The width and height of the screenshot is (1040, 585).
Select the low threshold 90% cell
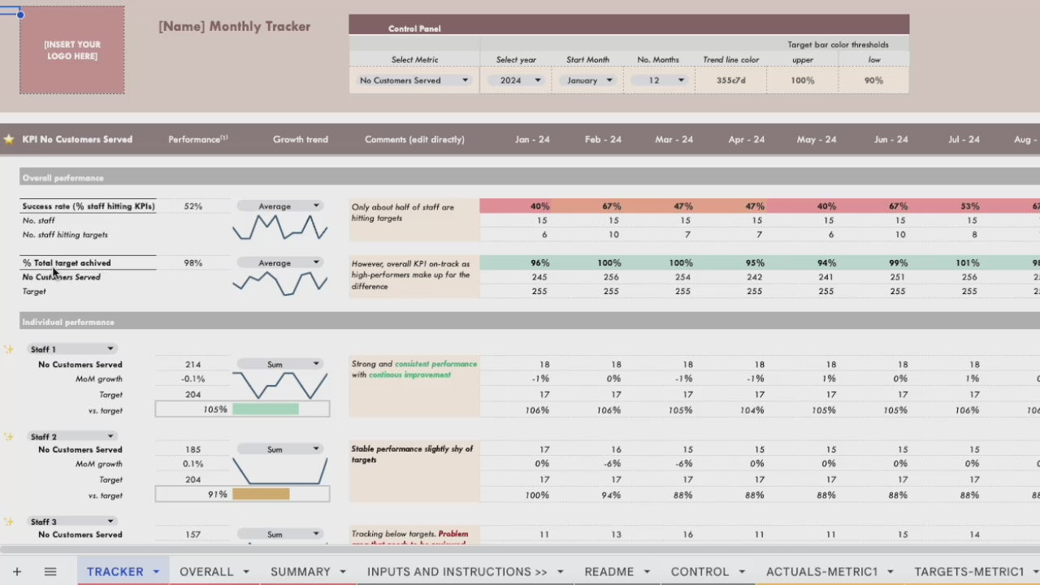coord(873,80)
